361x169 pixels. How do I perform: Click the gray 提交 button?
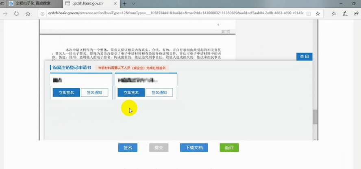coord(159,148)
